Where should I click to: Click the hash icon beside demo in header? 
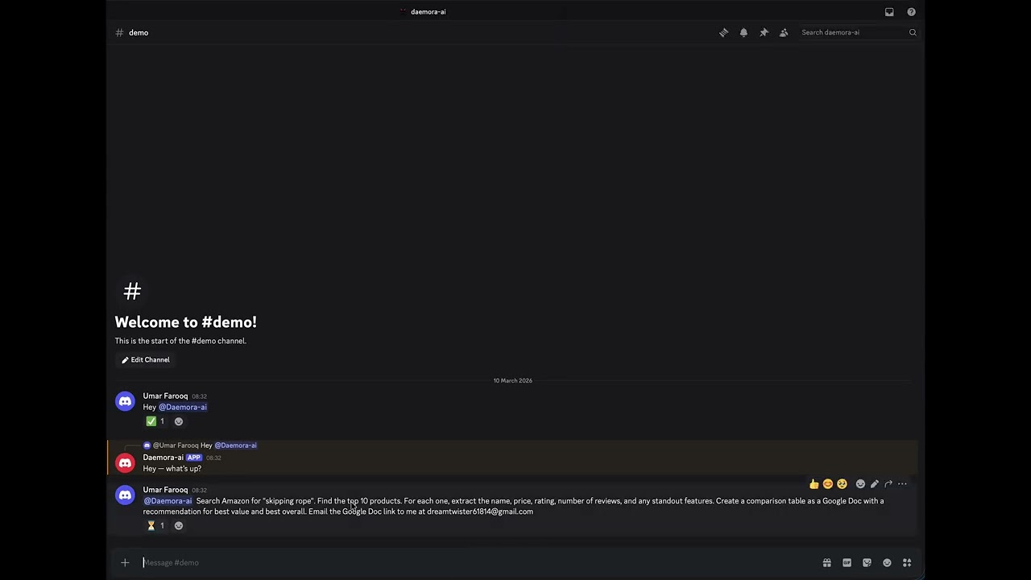[119, 32]
